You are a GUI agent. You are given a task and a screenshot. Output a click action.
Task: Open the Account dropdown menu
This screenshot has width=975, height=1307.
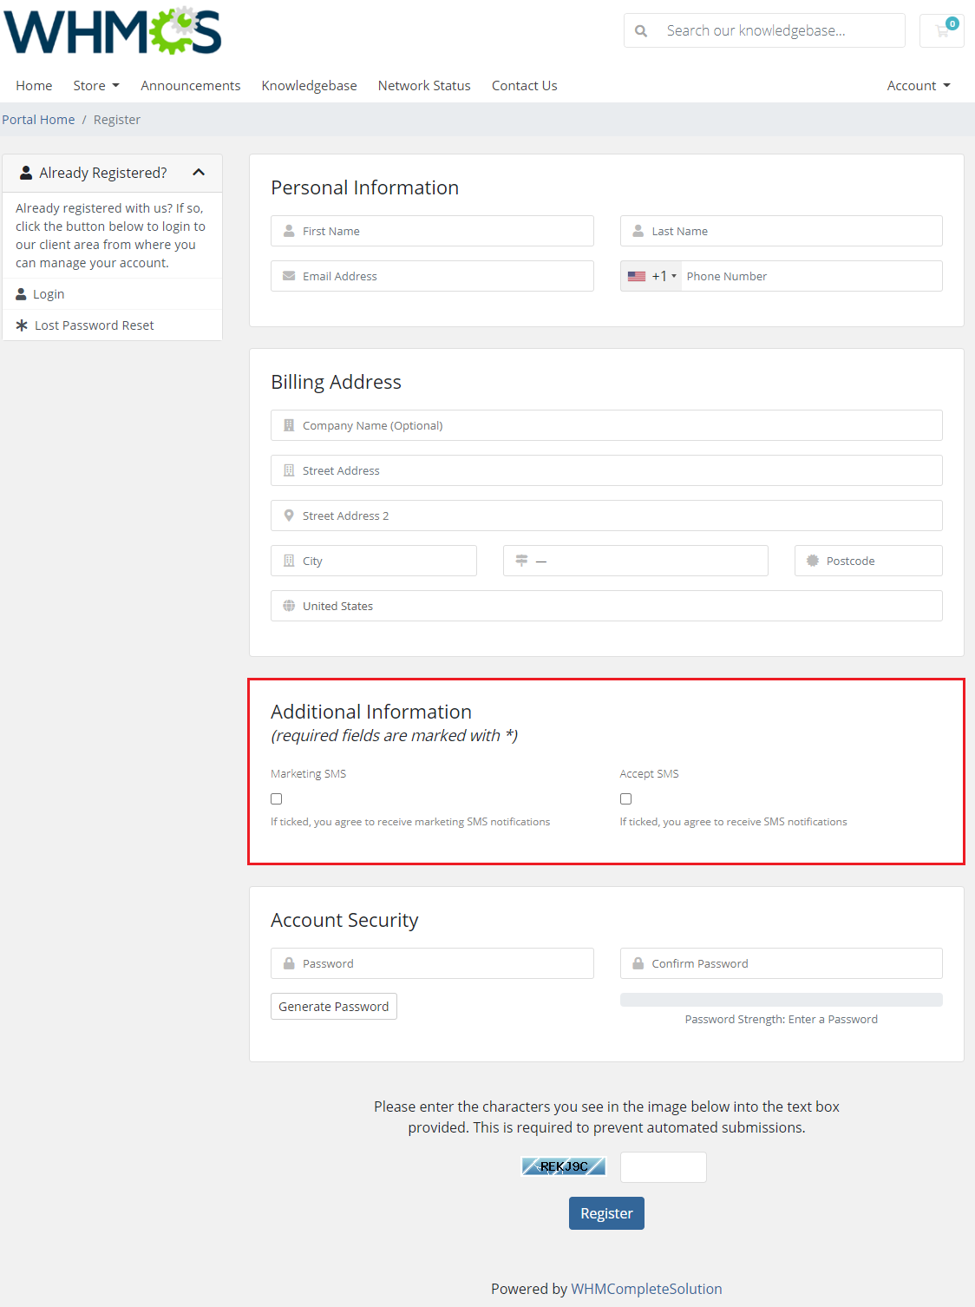click(x=919, y=85)
